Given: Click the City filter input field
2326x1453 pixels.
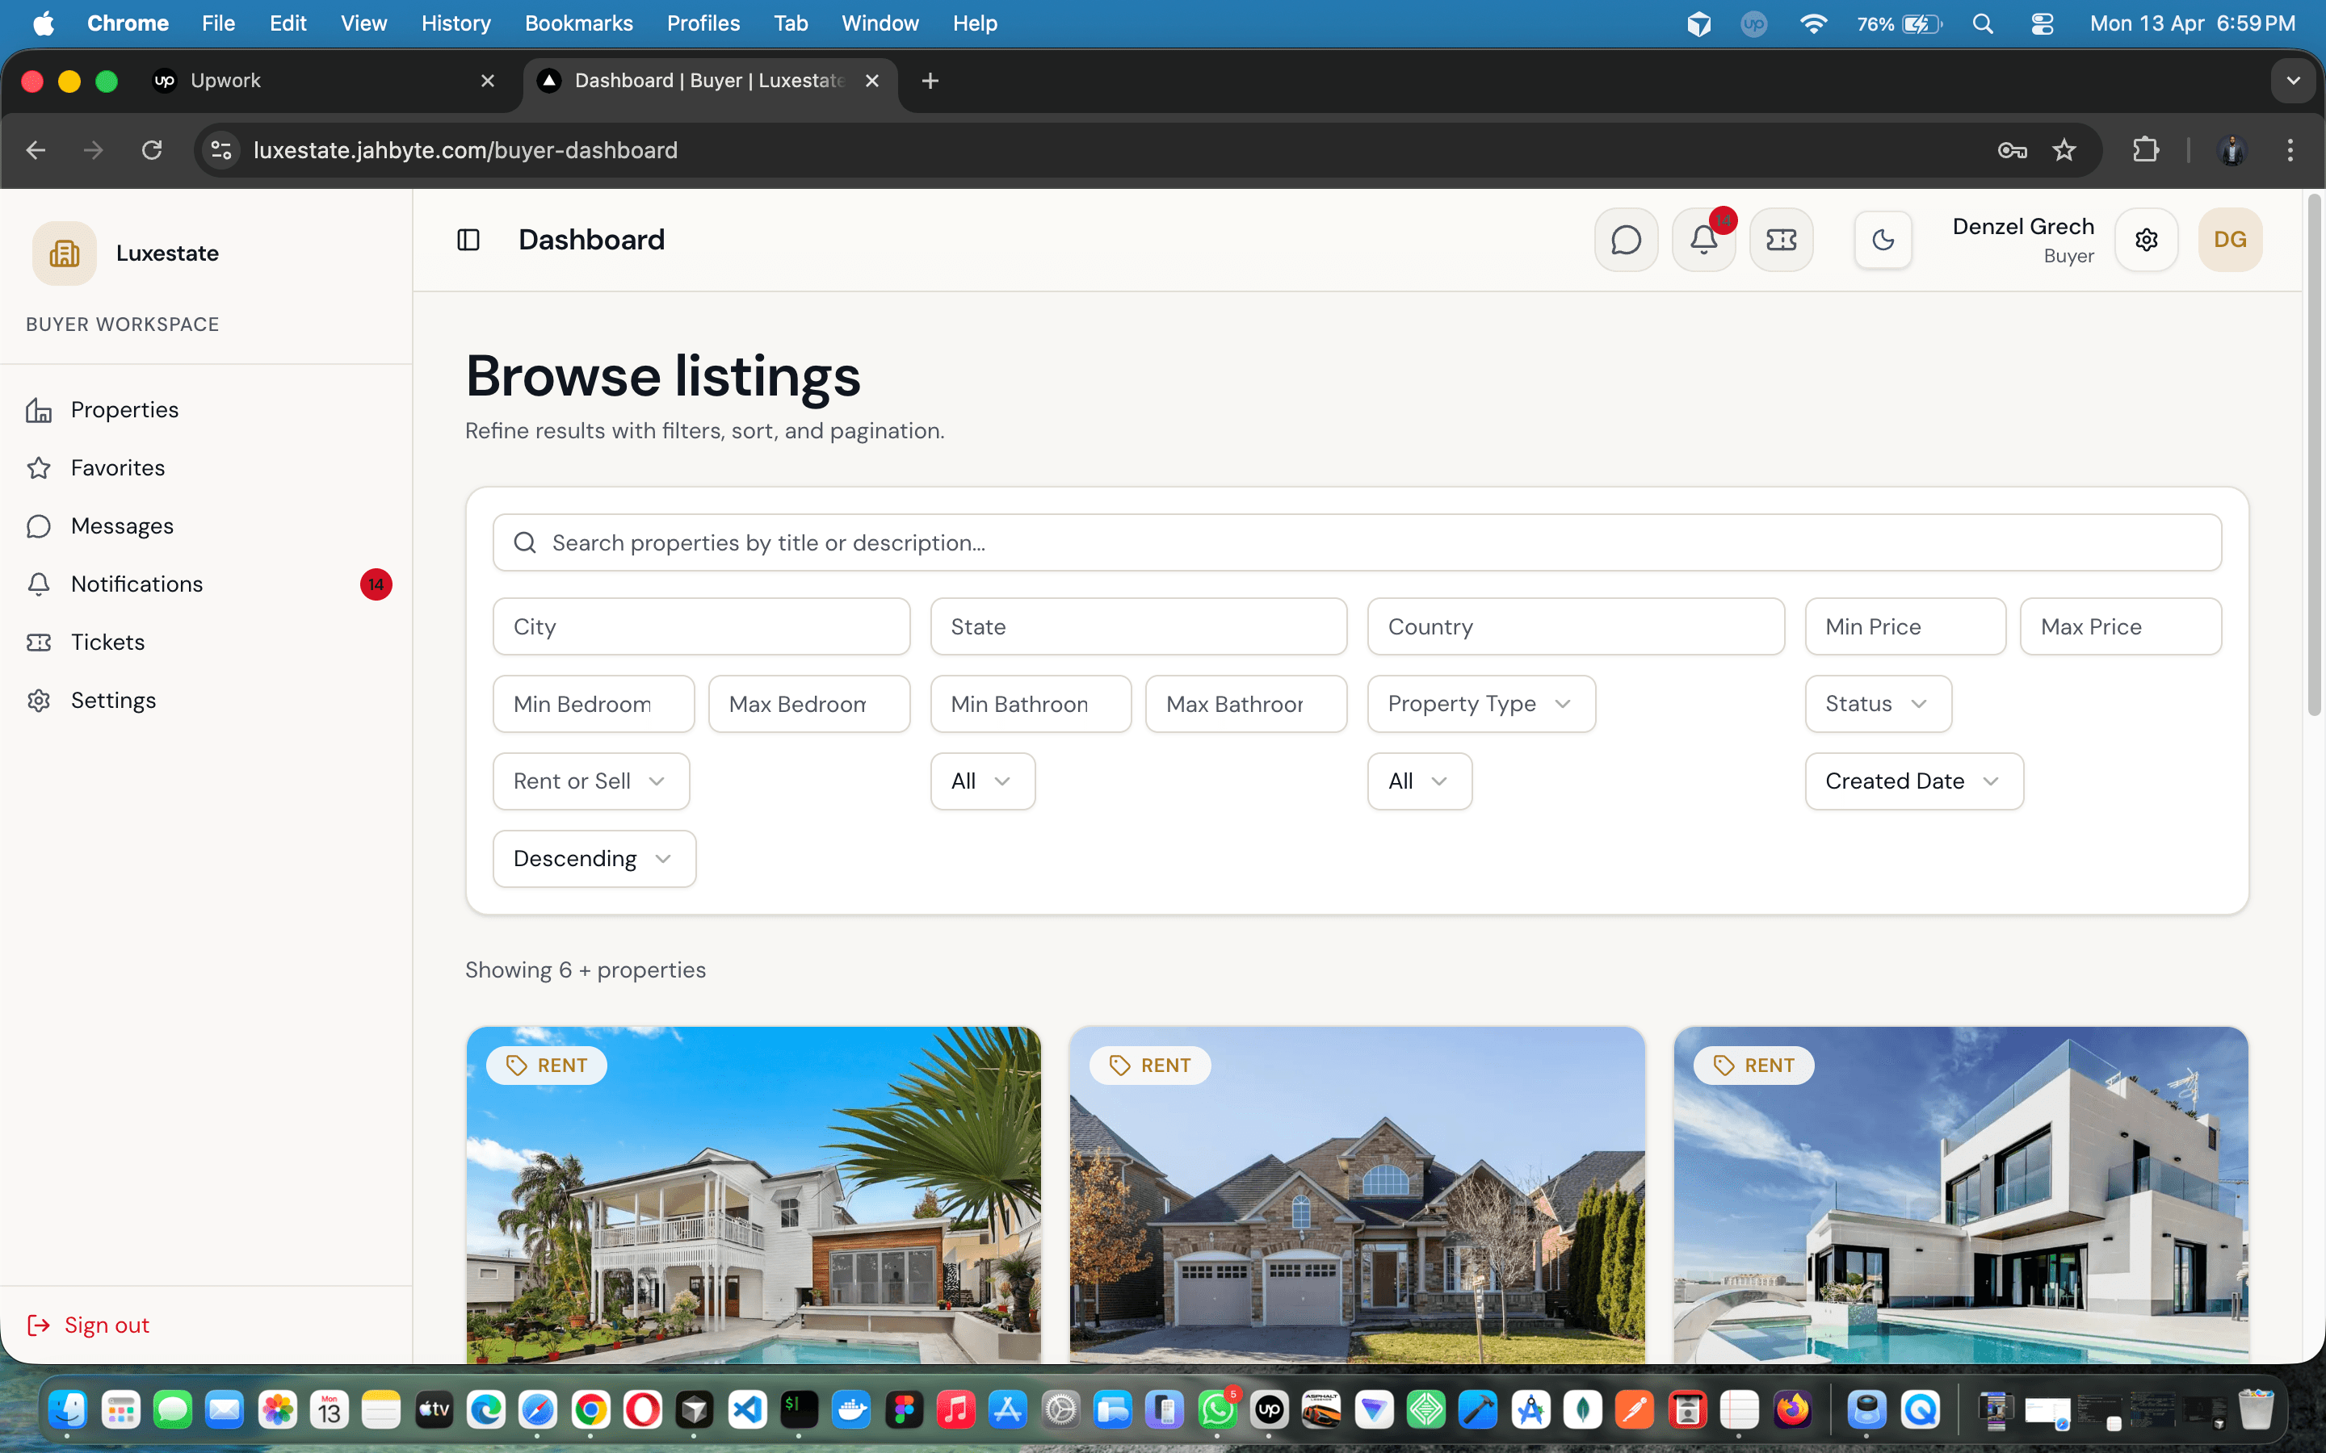Looking at the screenshot, I should pos(701,626).
